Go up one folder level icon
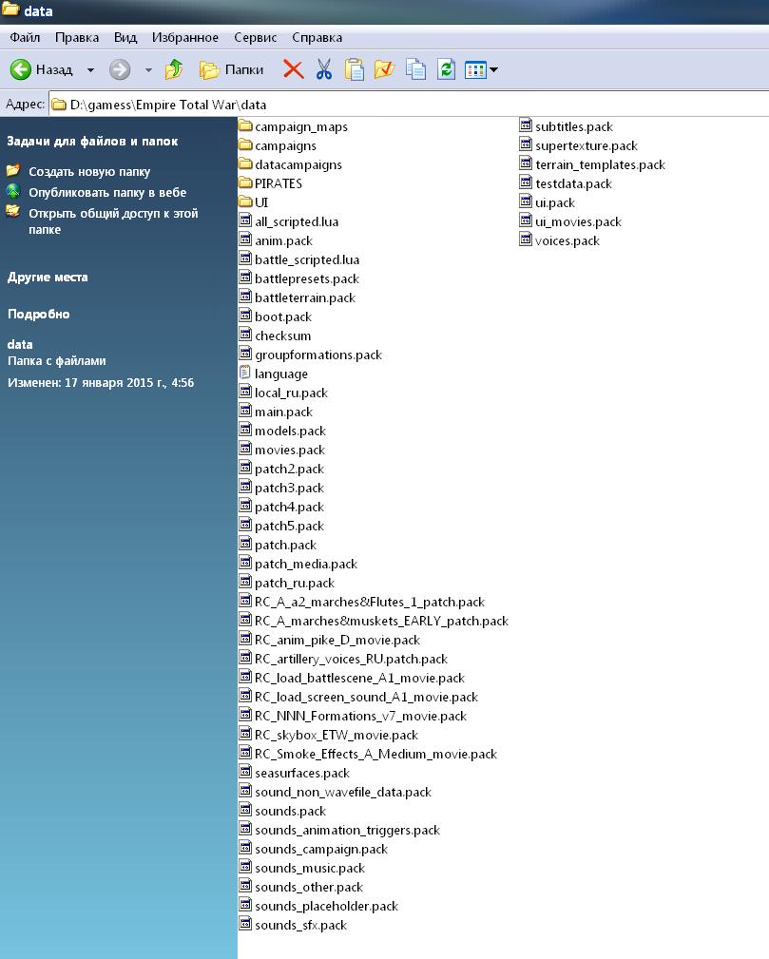Image resolution: width=769 pixels, height=959 pixels. [x=174, y=69]
